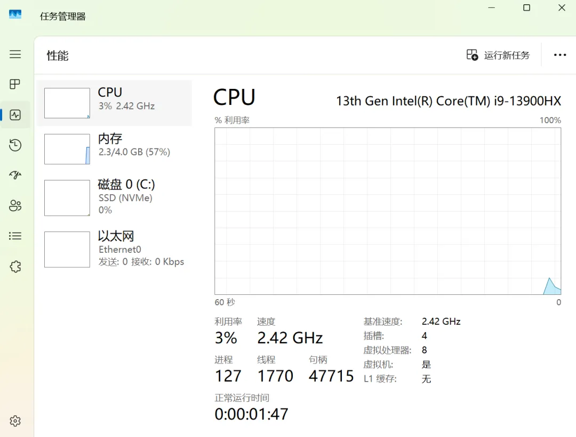The width and height of the screenshot is (576, 437).
Task: Click the 100% graph scale label
Action: 550,120
